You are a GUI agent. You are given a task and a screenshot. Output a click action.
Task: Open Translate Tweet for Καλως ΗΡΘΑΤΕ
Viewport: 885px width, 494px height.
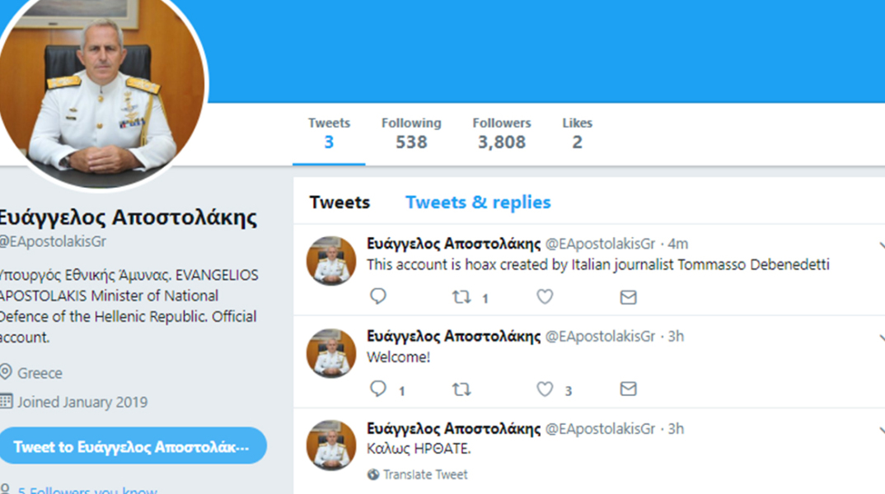coord(424,474)
